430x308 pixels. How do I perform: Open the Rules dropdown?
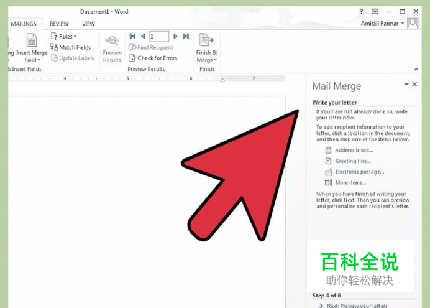63,36
